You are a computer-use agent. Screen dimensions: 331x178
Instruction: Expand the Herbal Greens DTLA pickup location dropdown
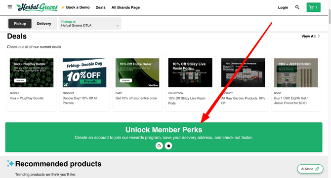(x=90, y=24)
